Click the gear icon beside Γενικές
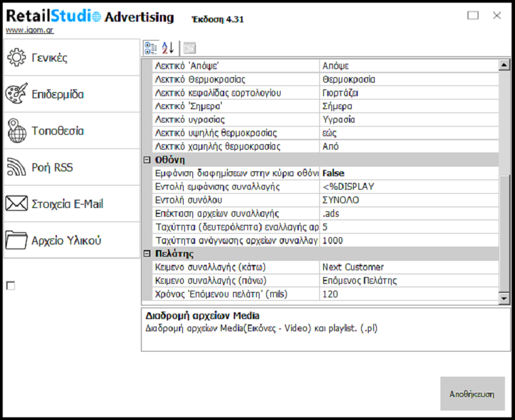Image resolution: width=515 pixels, height=420 pixels. pyautogui.click(x=17, y=58)
